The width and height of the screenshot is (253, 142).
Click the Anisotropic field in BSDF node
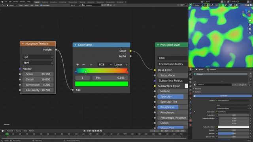click(173, 112)
